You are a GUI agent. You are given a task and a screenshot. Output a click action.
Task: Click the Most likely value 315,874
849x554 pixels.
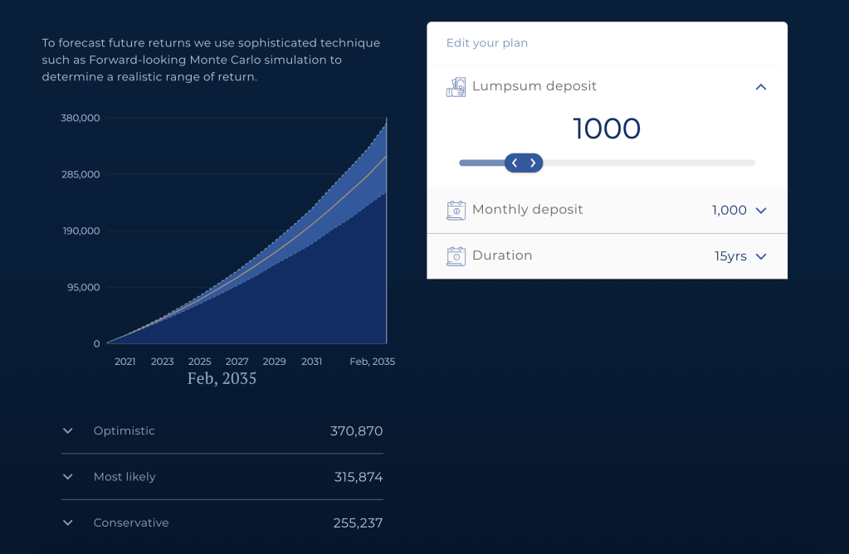point(356,478)
